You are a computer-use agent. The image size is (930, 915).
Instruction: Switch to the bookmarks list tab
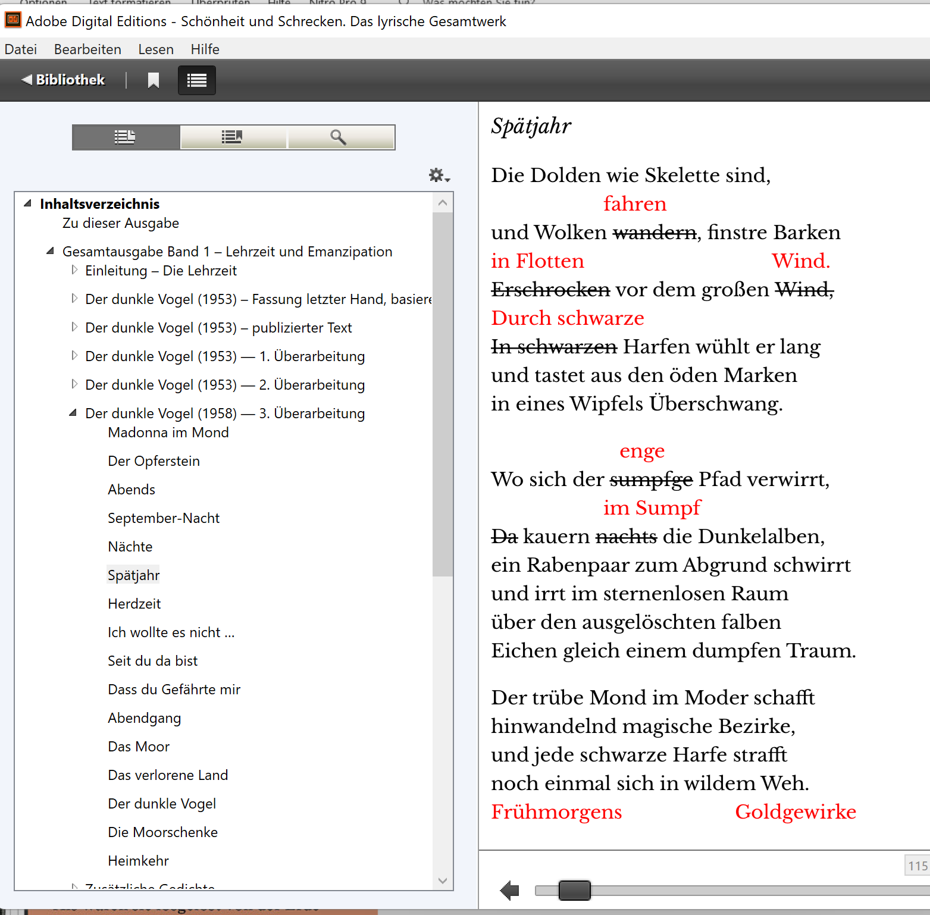[233, 137]
